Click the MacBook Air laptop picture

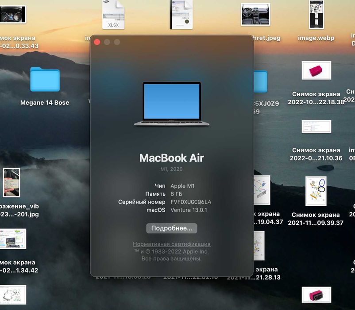(172, 104)
